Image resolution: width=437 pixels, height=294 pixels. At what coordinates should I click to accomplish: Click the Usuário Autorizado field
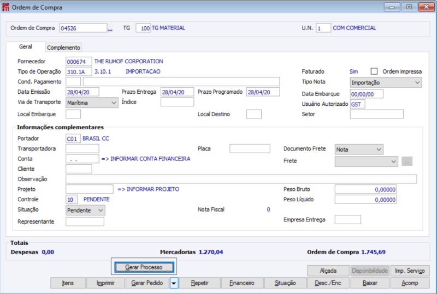358,104
